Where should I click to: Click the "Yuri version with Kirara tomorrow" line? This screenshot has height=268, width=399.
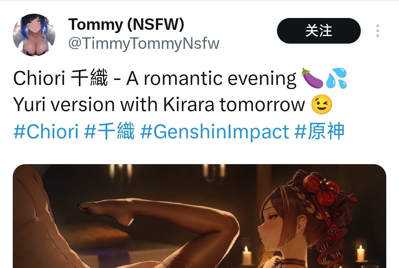(159, 105)
